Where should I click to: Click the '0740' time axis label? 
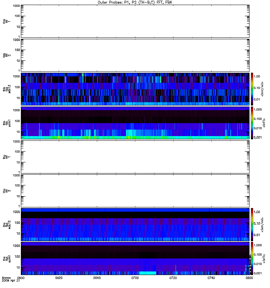tap(211, 278)
